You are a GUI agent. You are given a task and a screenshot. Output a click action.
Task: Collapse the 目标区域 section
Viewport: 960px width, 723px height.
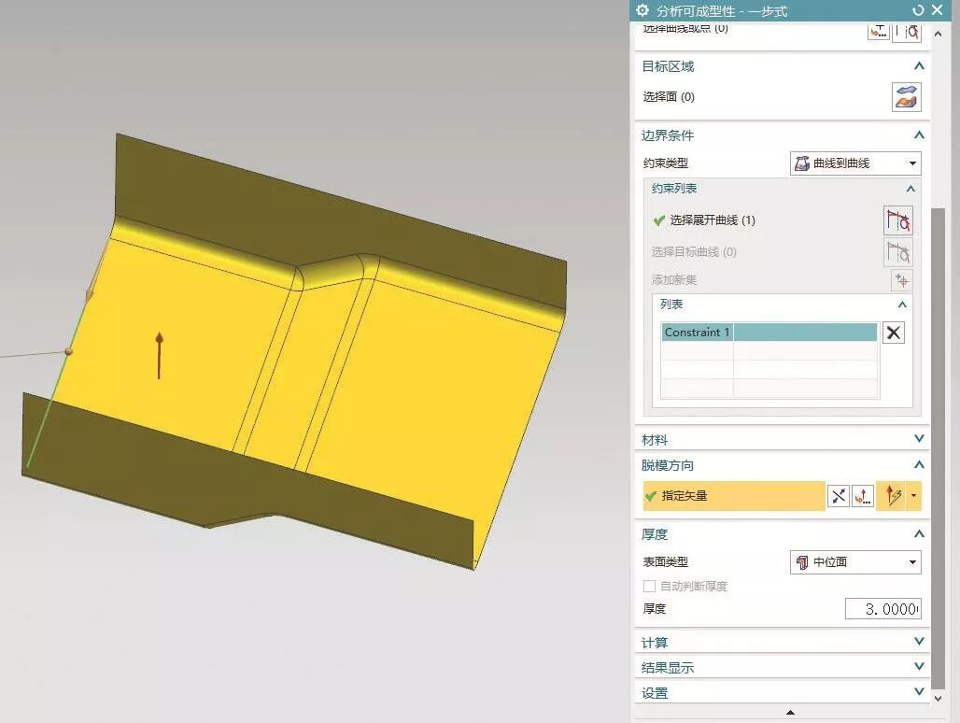919,66
